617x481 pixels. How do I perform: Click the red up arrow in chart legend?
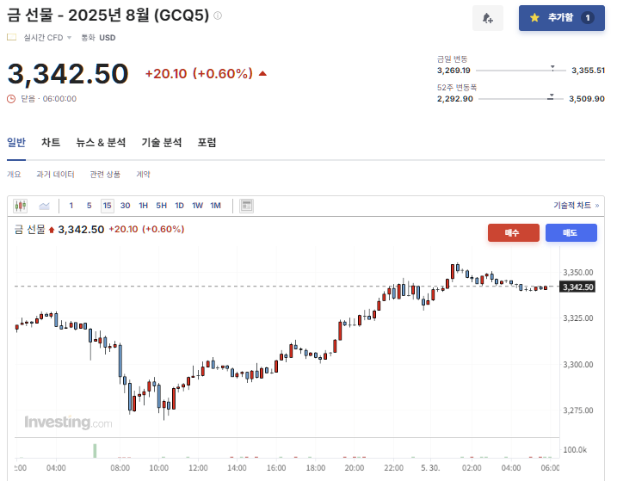click(52, 230)
